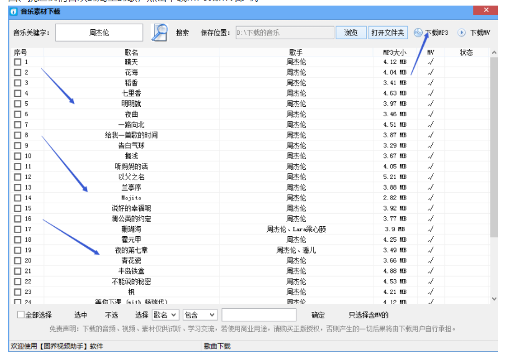Viewport: 514px width, 358px height.
Task: Click the app icon in title bar
Action: [14, 11]
